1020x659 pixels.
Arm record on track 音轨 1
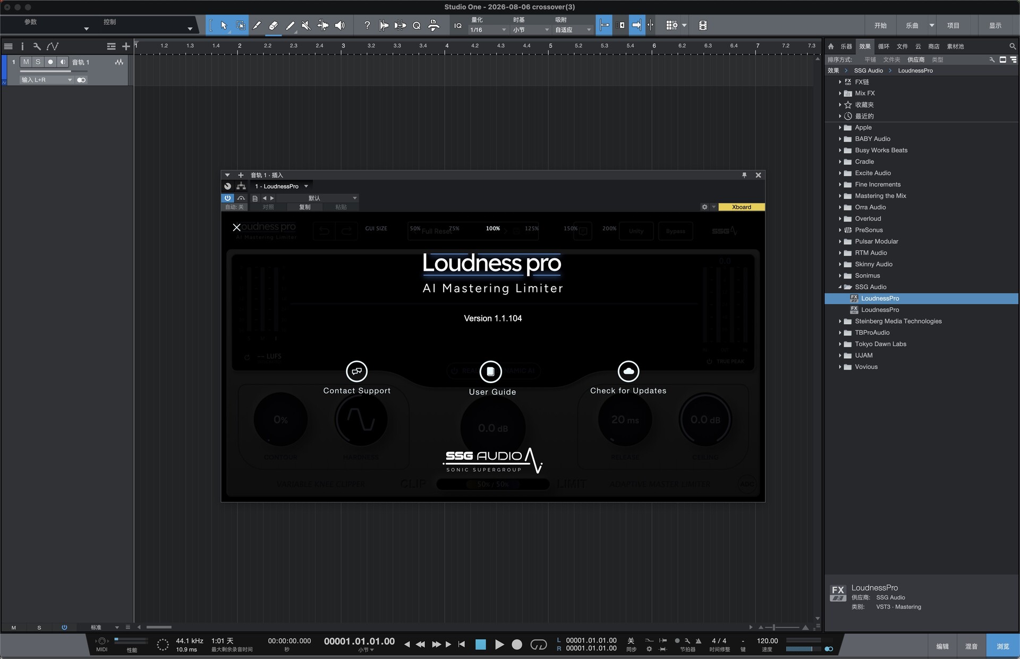point(50,62)
